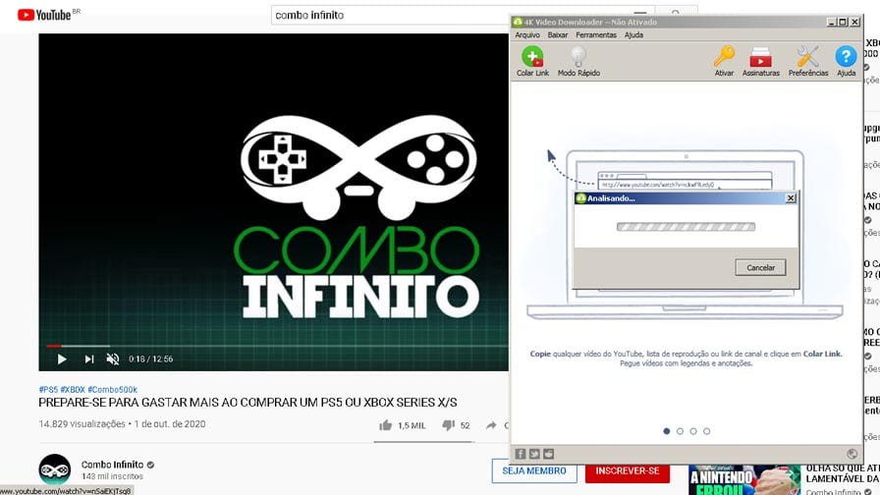Close the Analisando dialog with X
Viewport: 880px width, 495px height.
click(x=791, y=198)
